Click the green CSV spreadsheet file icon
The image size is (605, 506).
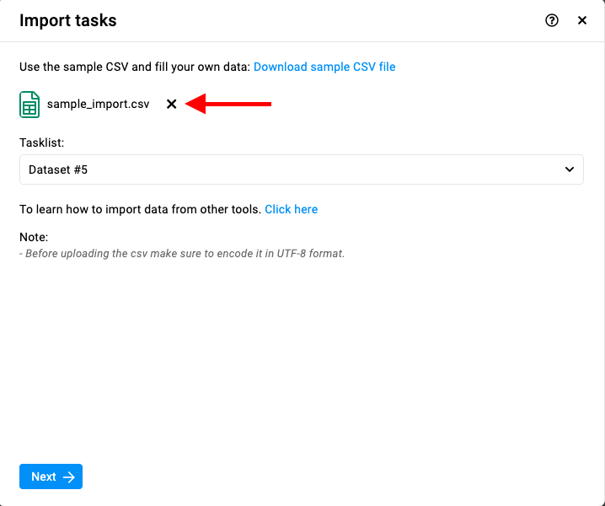click(29, 105)
